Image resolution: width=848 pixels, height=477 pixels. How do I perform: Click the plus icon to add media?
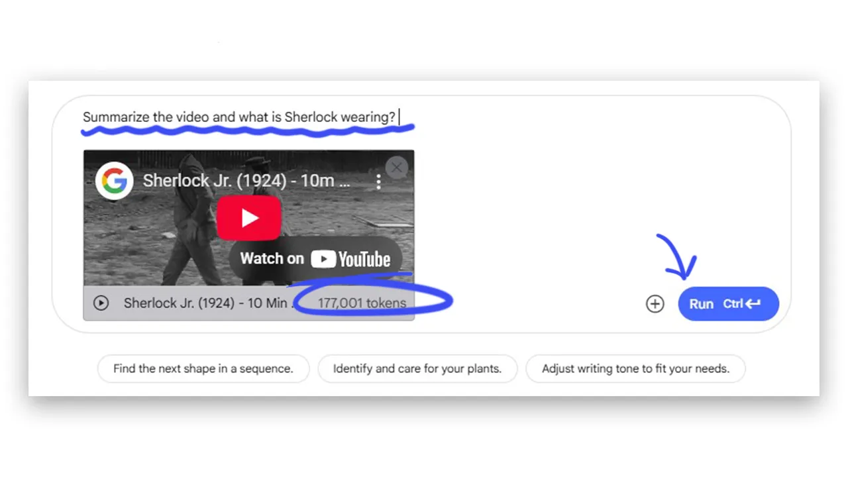pos(655,303)
